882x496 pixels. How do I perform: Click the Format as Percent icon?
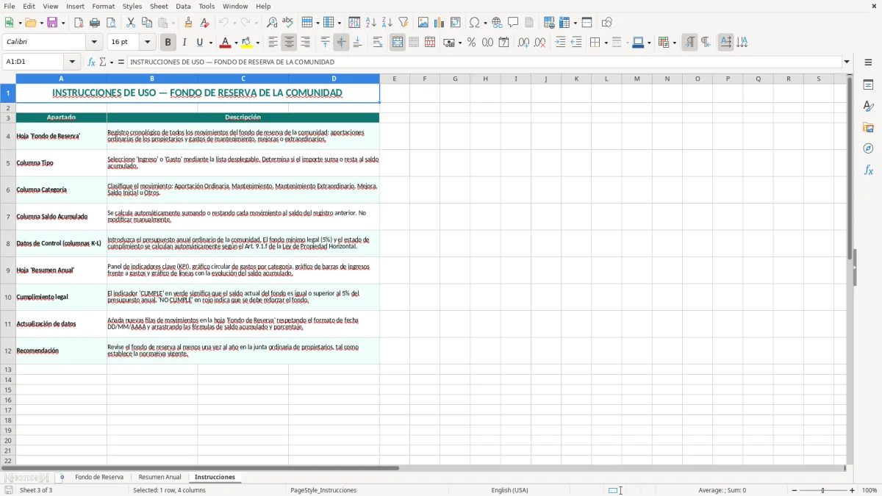pyautogui.click(x=471, y=43)
